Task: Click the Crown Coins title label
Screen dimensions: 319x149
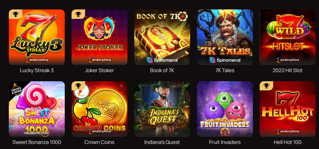Action: (x=99, y=142)
